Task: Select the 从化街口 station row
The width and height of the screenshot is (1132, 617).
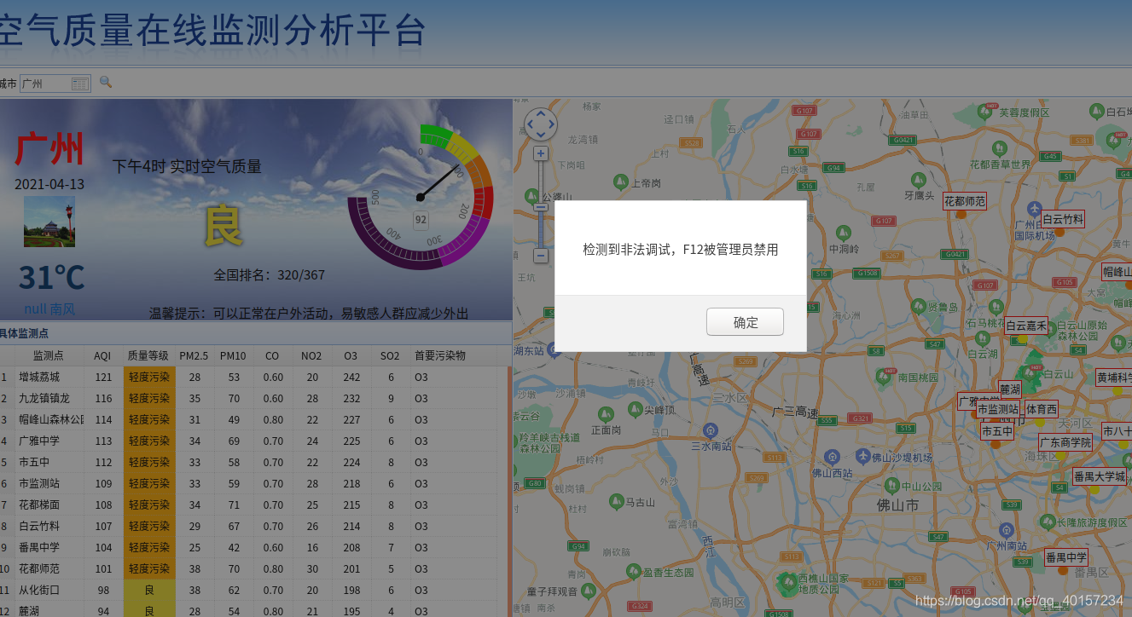Action: 253,590
